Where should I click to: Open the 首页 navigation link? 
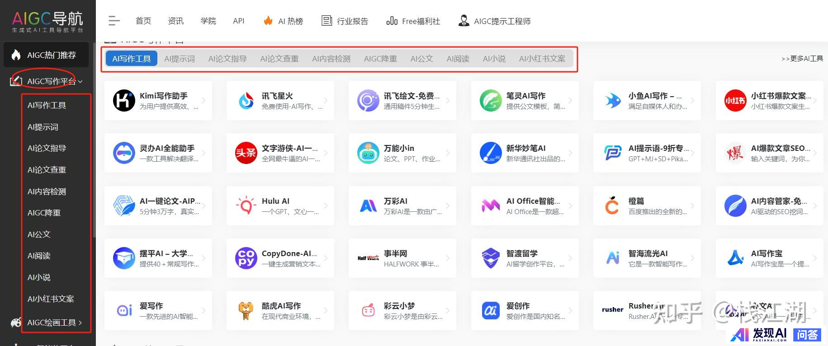tap(143, 21)
